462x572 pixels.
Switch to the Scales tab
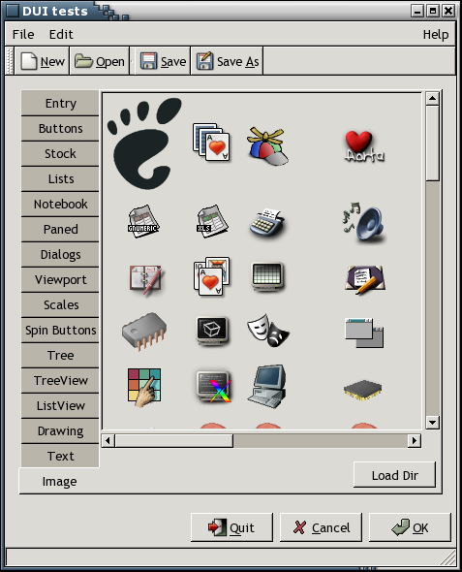(x=60, y=305)
